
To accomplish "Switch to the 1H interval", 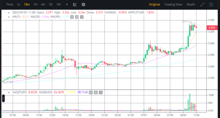I will click(35, 5).
